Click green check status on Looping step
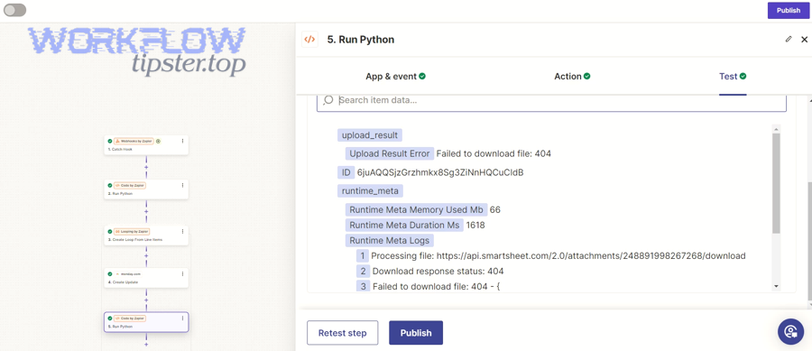The image size is (812, 351). [110, 231]
